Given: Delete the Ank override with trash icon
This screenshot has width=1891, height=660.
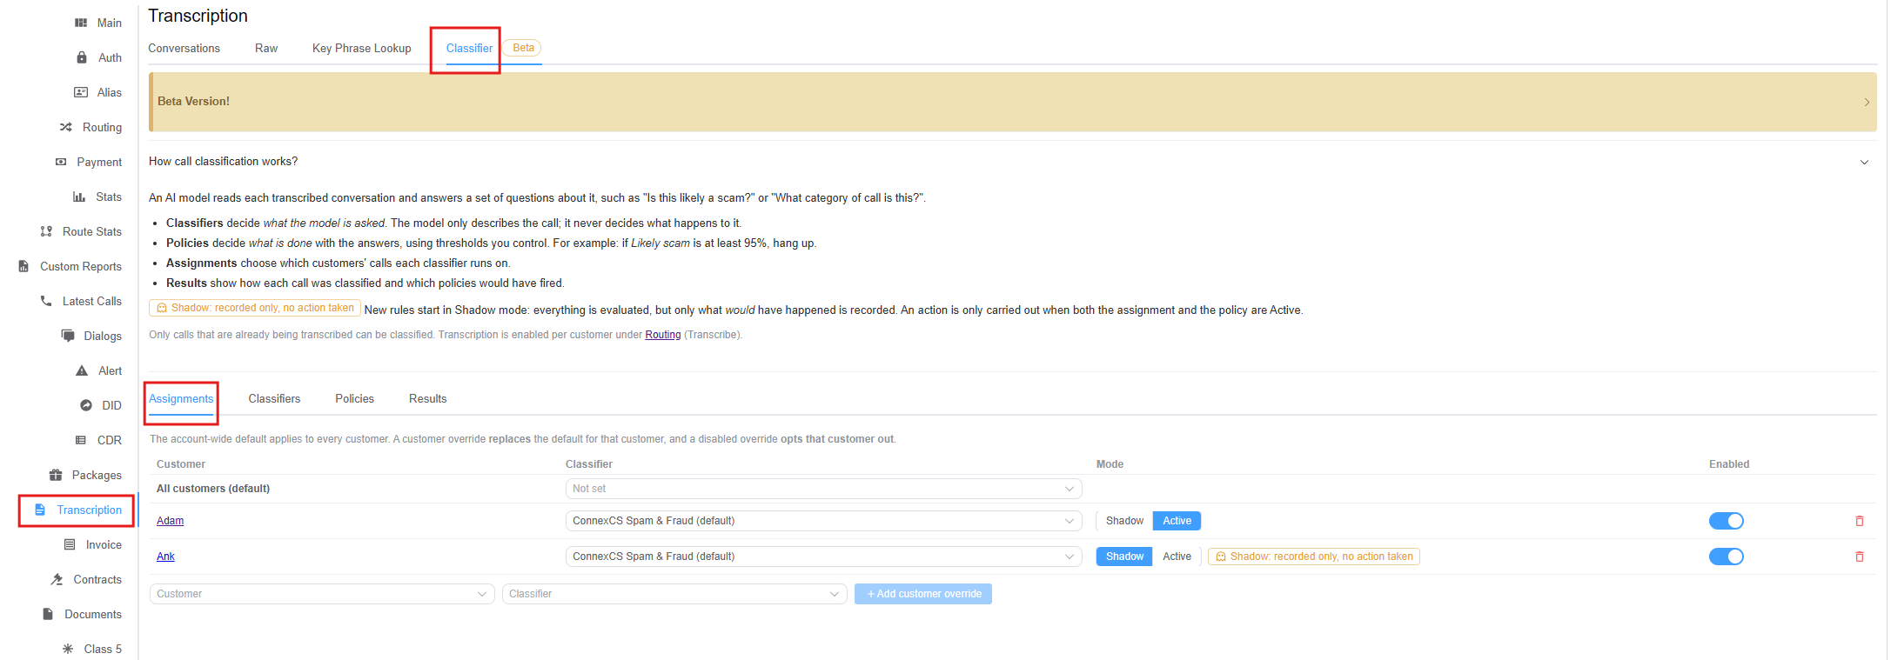Looking at the screenshot, I should pos(1860,557).
